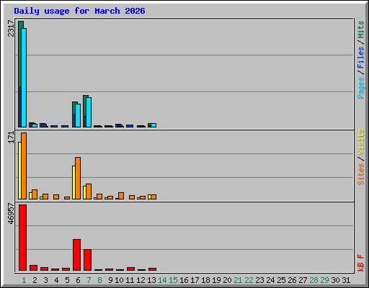
Task: Click the day 1 red KB bar
Action: click(22, 238)
